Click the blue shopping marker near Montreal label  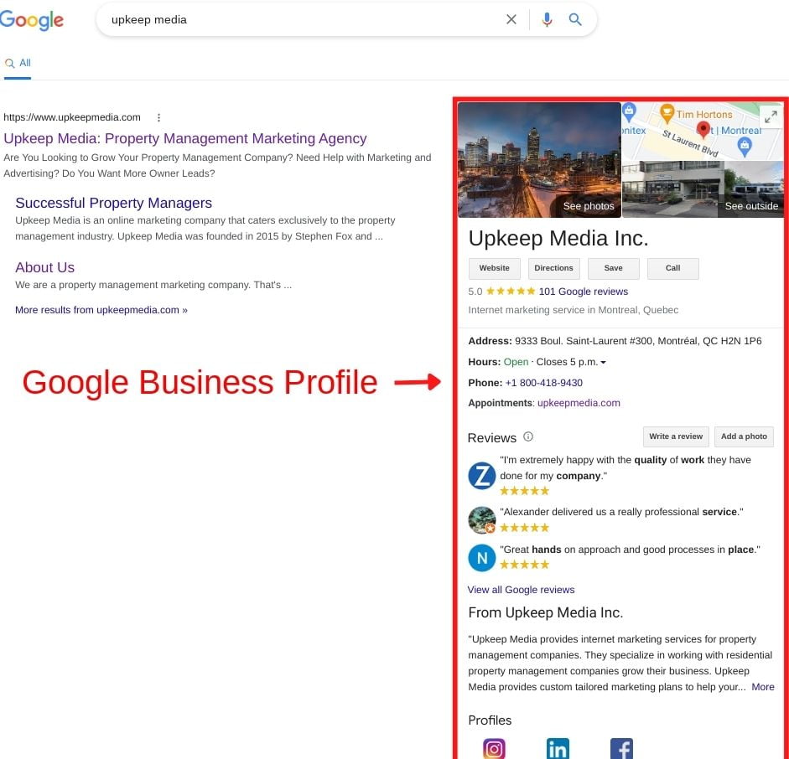pos(745,147)
